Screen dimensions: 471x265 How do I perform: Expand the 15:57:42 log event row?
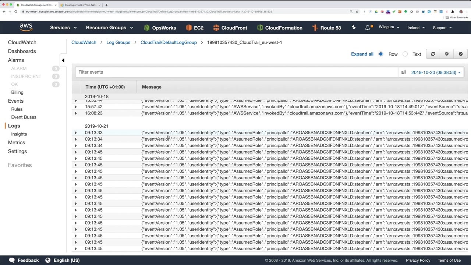[x=76, y=107]
